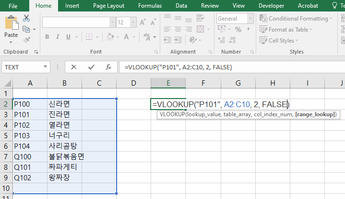Click the Bottom Align icon

pyautogui.click(x=189, y=19)
